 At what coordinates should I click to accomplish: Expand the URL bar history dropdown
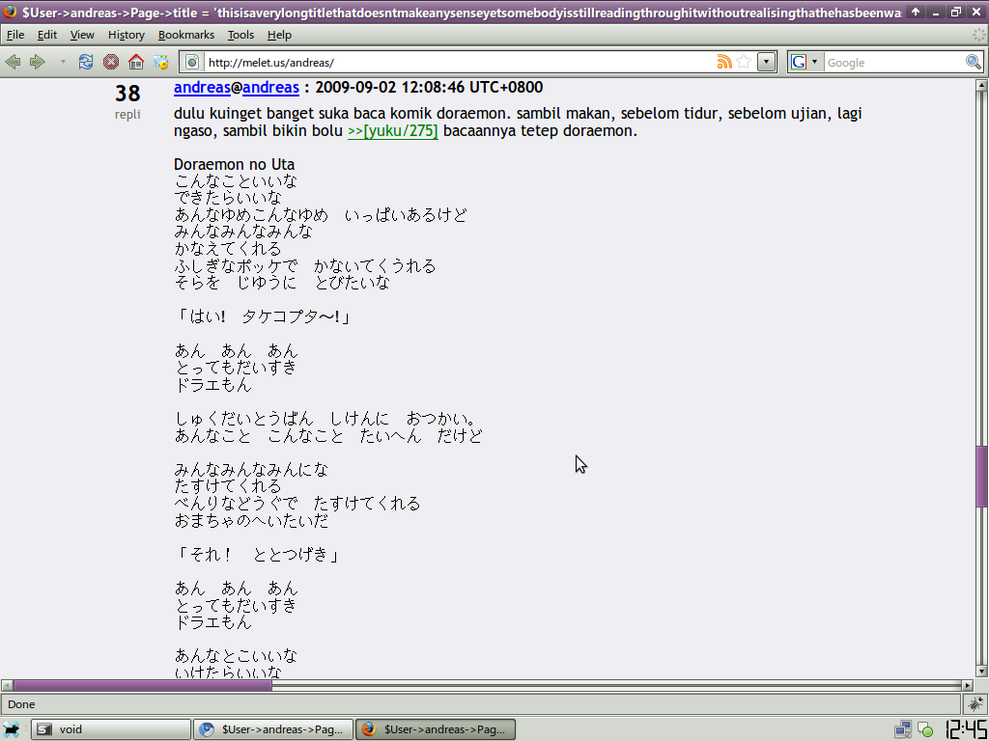point(766,62)
